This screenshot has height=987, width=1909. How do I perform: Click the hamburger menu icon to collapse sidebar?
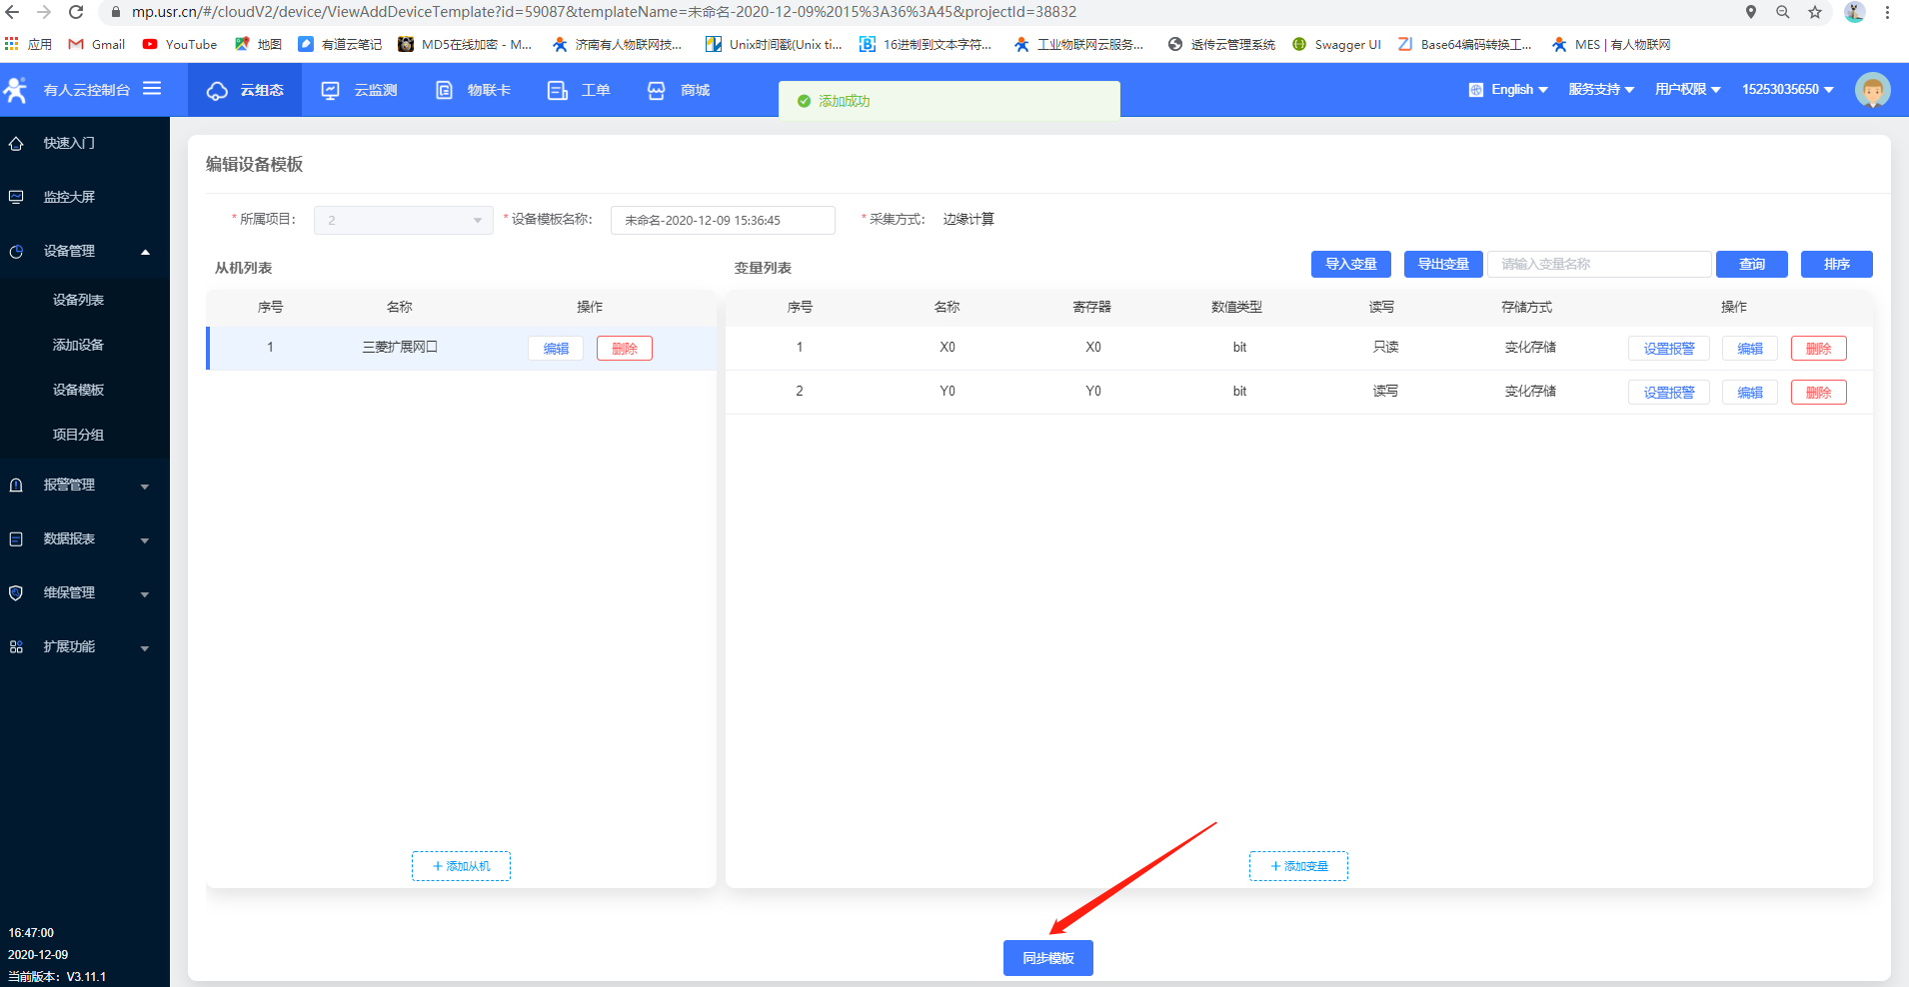152,89
